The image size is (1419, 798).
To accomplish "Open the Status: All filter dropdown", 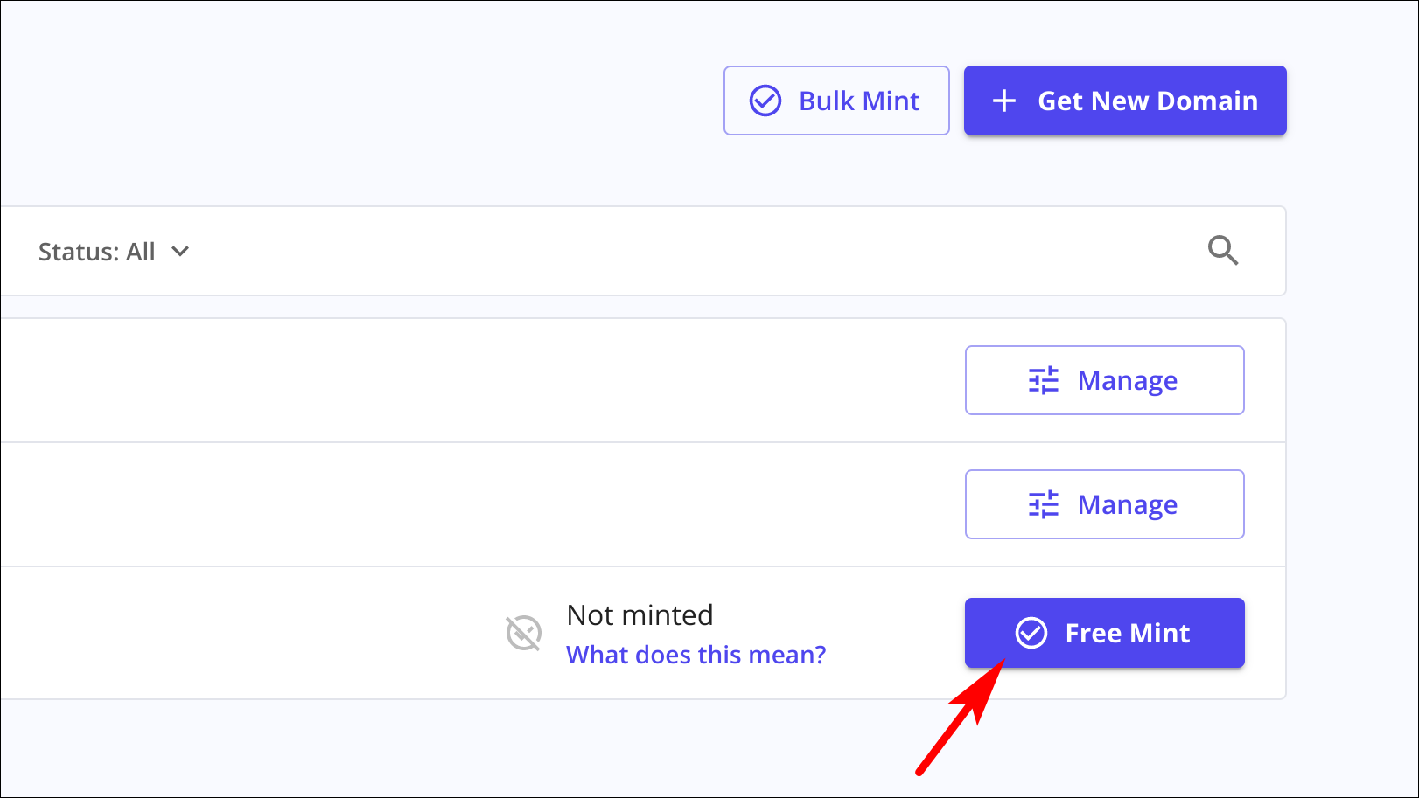I will [x=114, y=252].
